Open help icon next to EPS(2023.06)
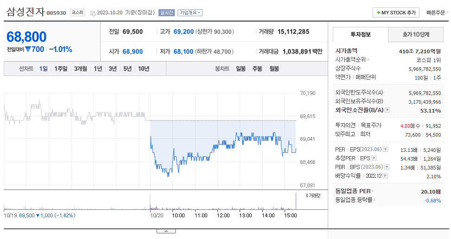 [386, 149]
